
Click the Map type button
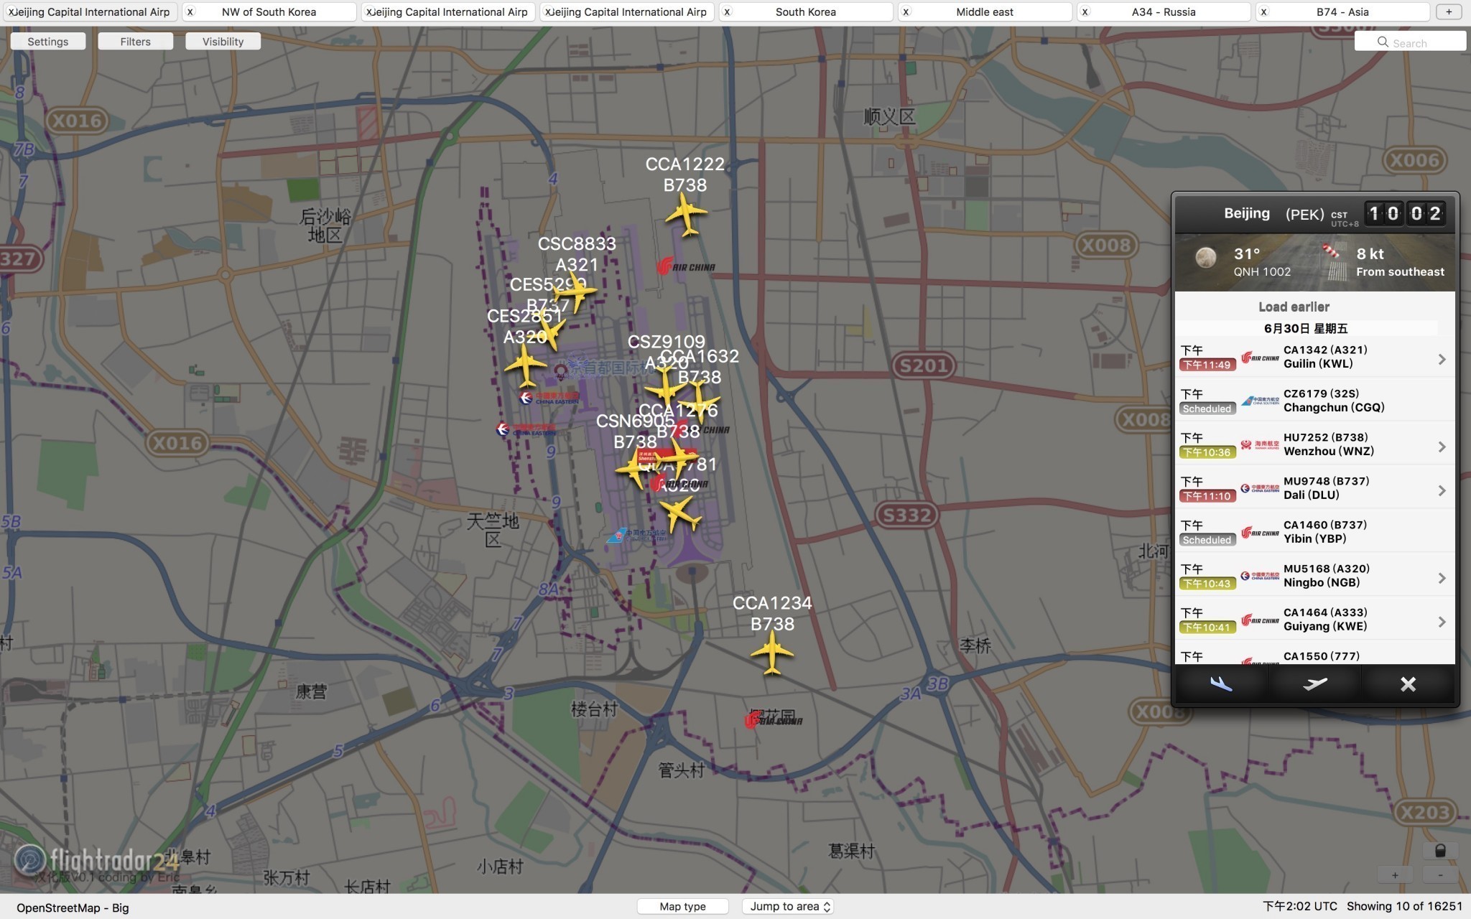coord(682,907)
